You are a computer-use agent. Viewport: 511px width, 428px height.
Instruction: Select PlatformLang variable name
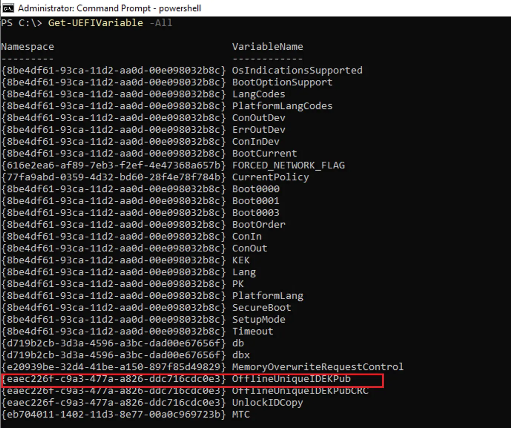click(x=267, y=296)
